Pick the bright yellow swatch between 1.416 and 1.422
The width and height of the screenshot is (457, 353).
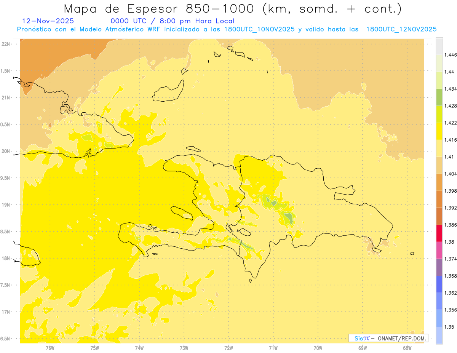pos(439,131)
